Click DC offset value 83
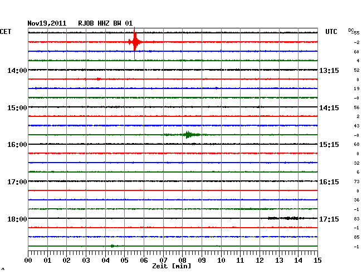362x275 pixels. point(356,218)
